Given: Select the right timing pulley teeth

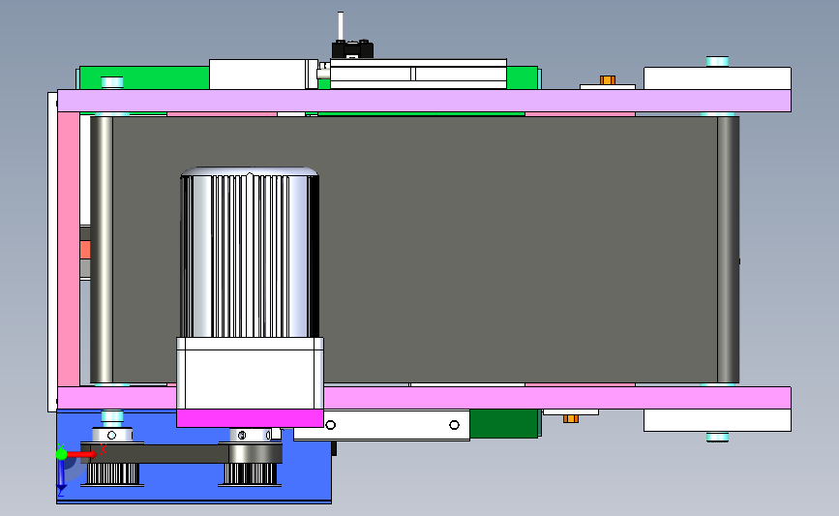Looking at the screenshot, I should point(250,474).
